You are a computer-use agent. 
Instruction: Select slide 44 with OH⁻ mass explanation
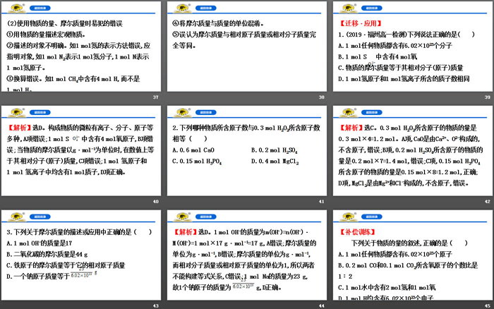click(x=247, y=255)
